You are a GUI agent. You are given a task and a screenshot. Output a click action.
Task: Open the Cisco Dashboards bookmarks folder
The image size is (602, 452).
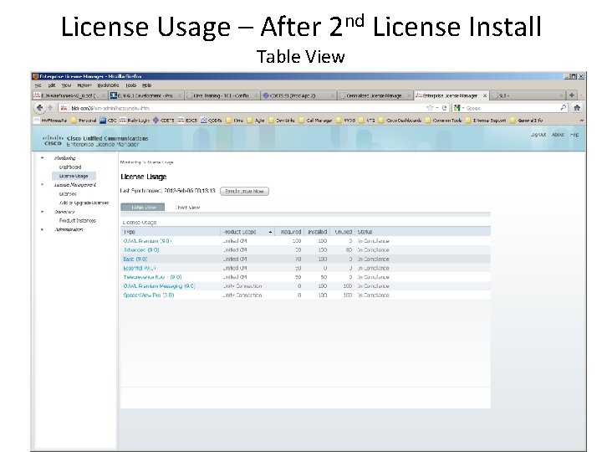[400, 121]
